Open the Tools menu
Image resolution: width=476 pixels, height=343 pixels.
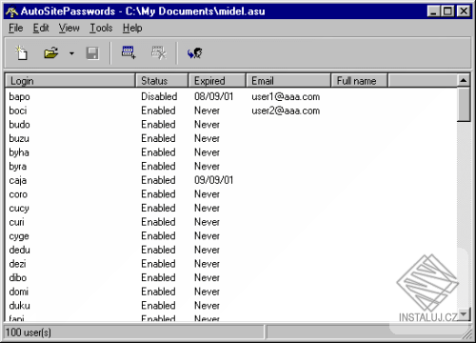(101, 28)
